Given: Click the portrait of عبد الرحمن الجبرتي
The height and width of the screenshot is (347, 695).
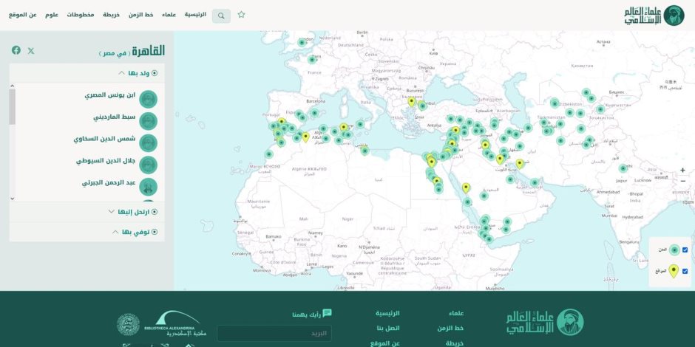Looking at the screenshot, I should click(x=148, y=186).
